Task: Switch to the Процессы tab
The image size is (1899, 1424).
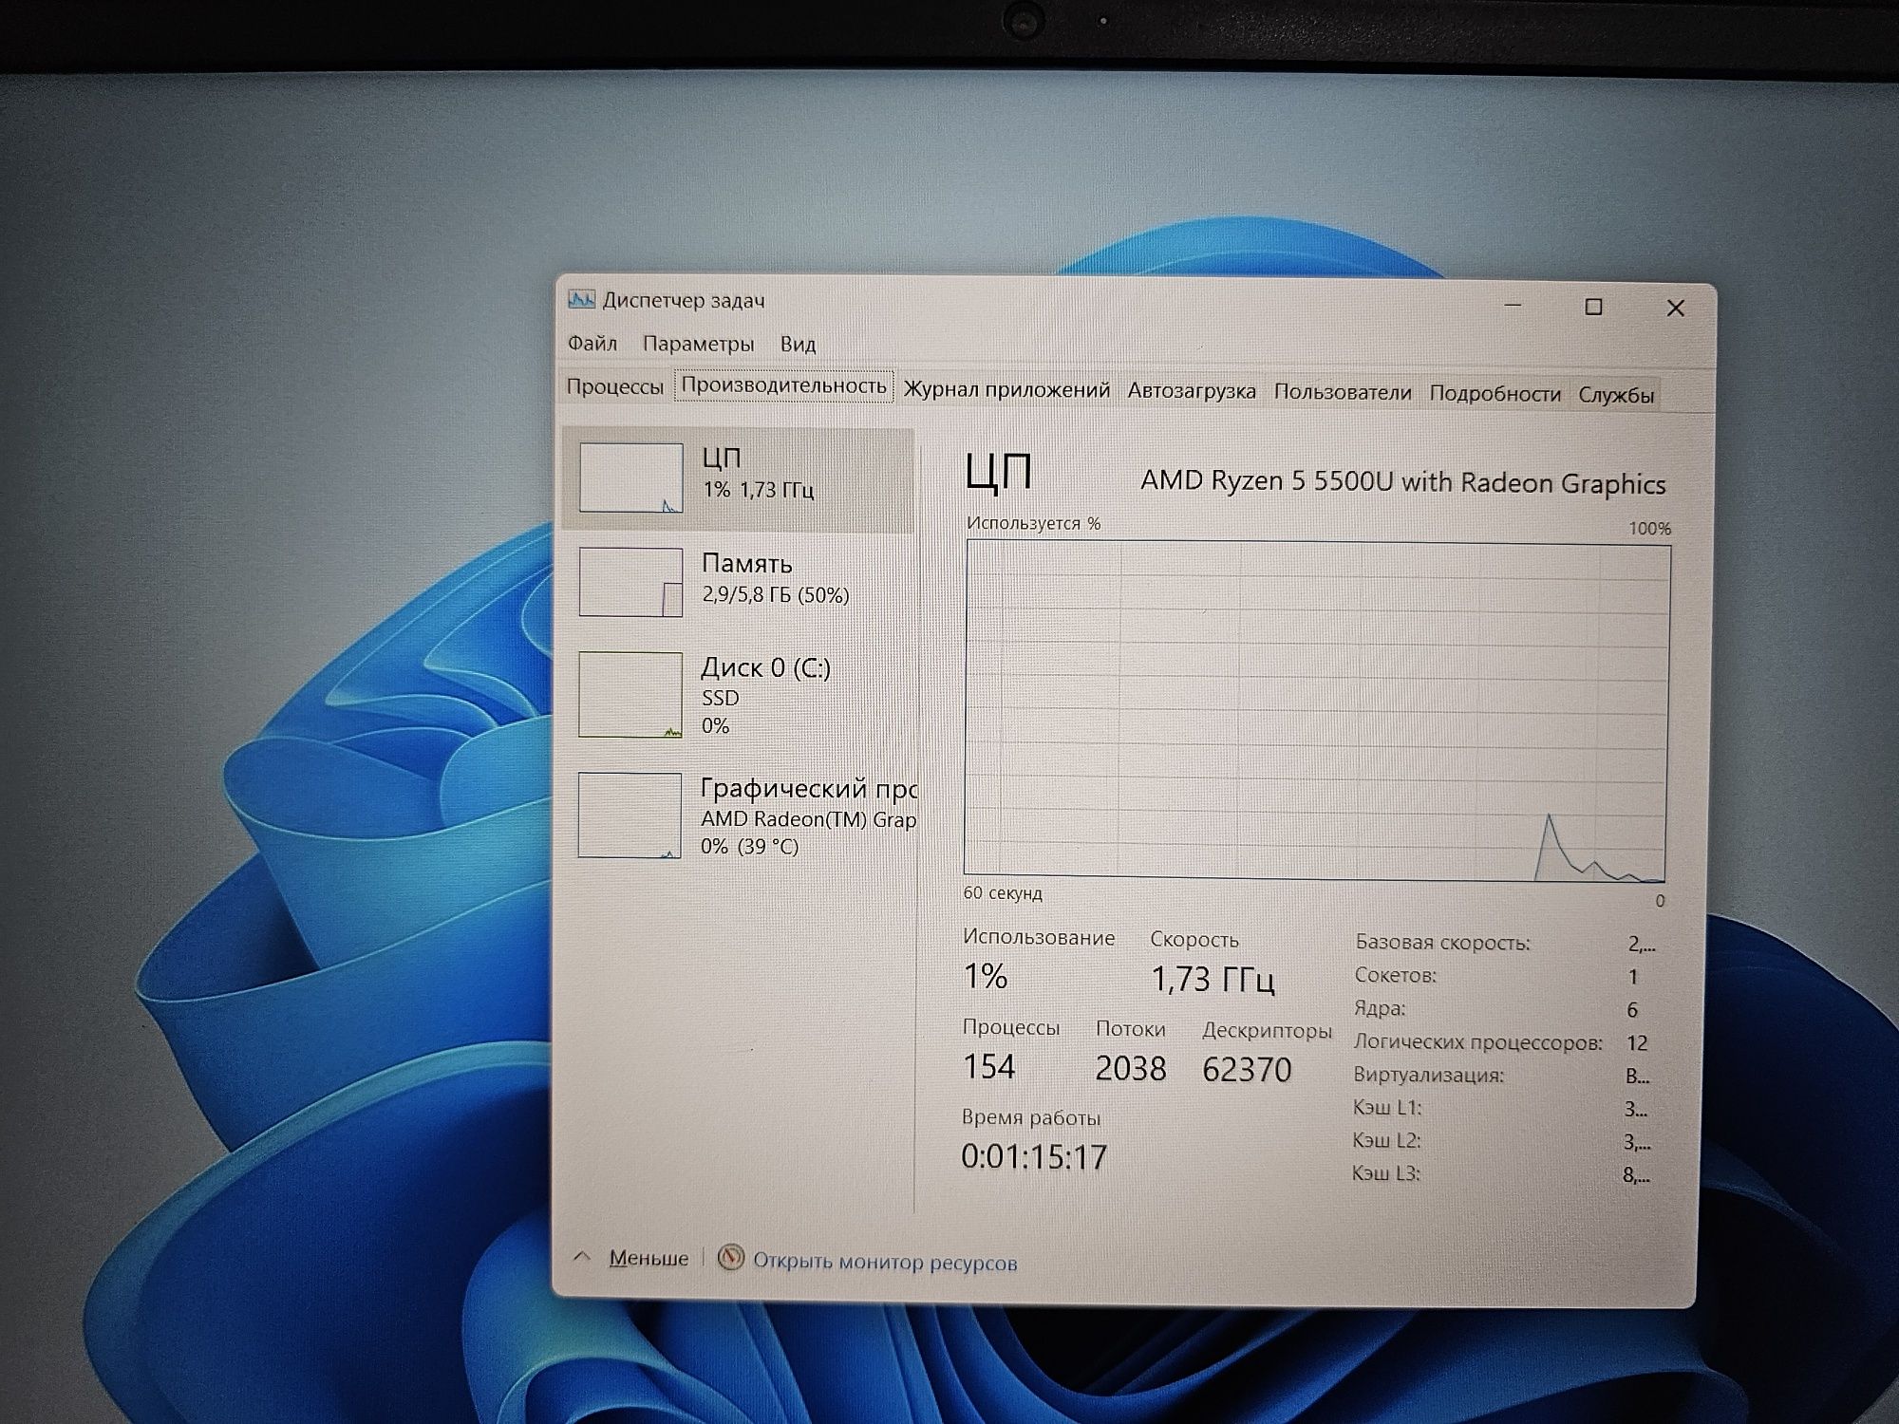Action: (614, 386)
